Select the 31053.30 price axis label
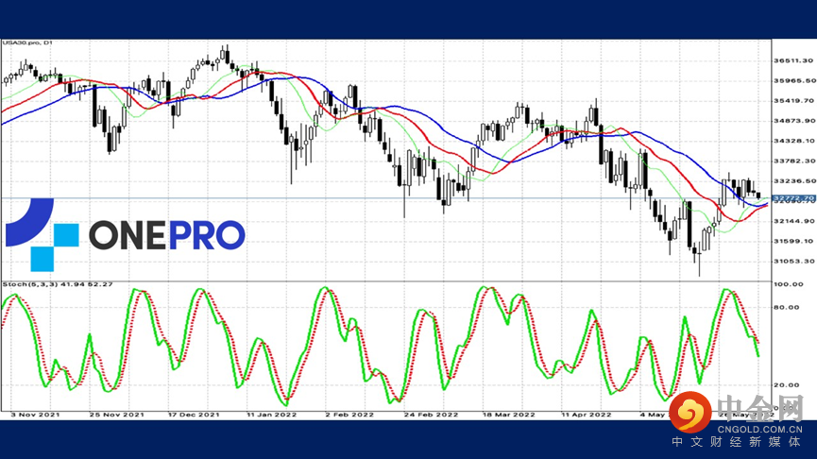This screenshot has height=459, width=817. click(x=794, y=261)
